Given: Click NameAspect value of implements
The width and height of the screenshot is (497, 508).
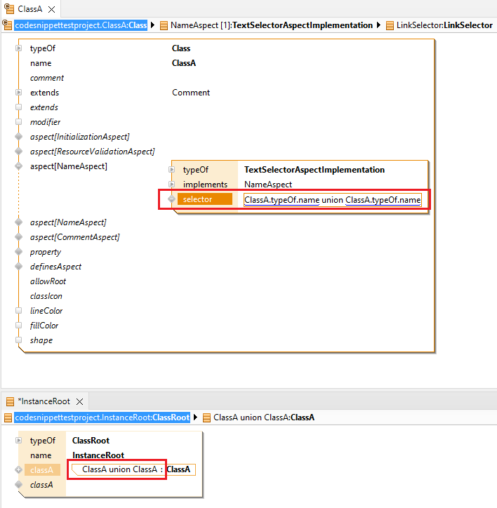Looking at the screenshot, I should [x=268, y=185].
